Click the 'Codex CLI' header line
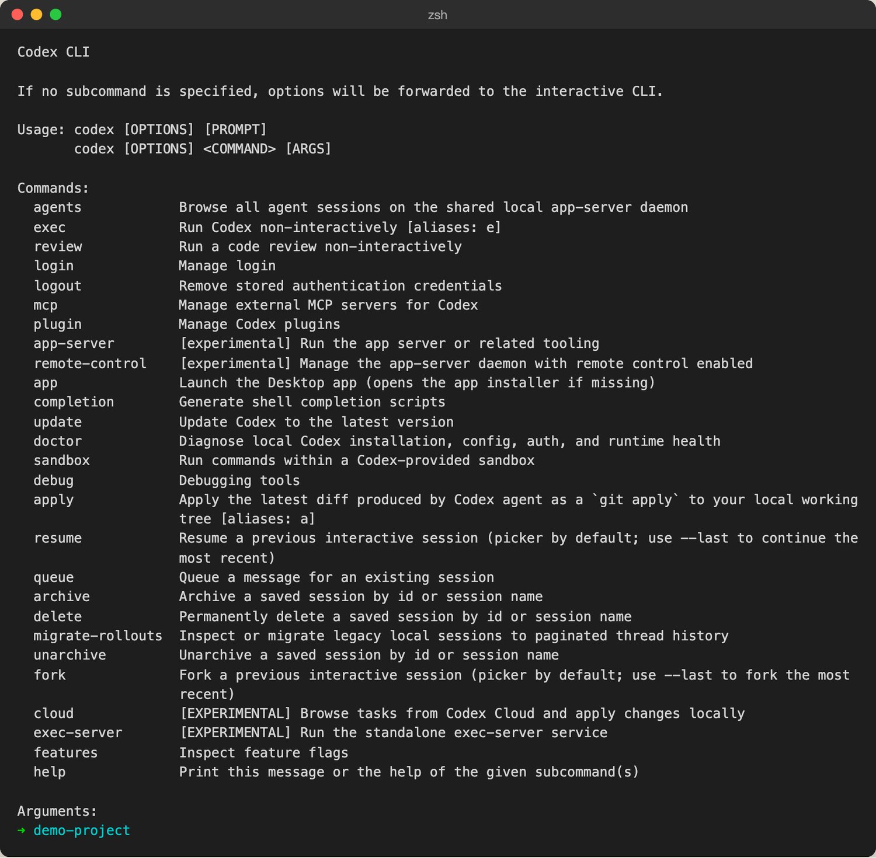876x858 pixels. point(53,52)
